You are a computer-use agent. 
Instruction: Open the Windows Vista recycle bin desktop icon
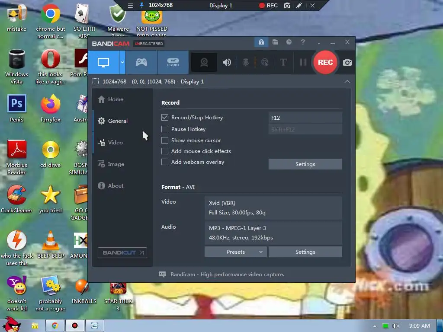[x=17, y=67]
